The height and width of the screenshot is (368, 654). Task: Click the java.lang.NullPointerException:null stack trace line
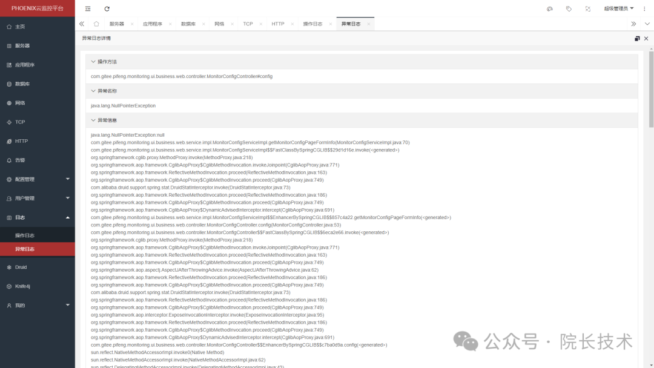128,135
